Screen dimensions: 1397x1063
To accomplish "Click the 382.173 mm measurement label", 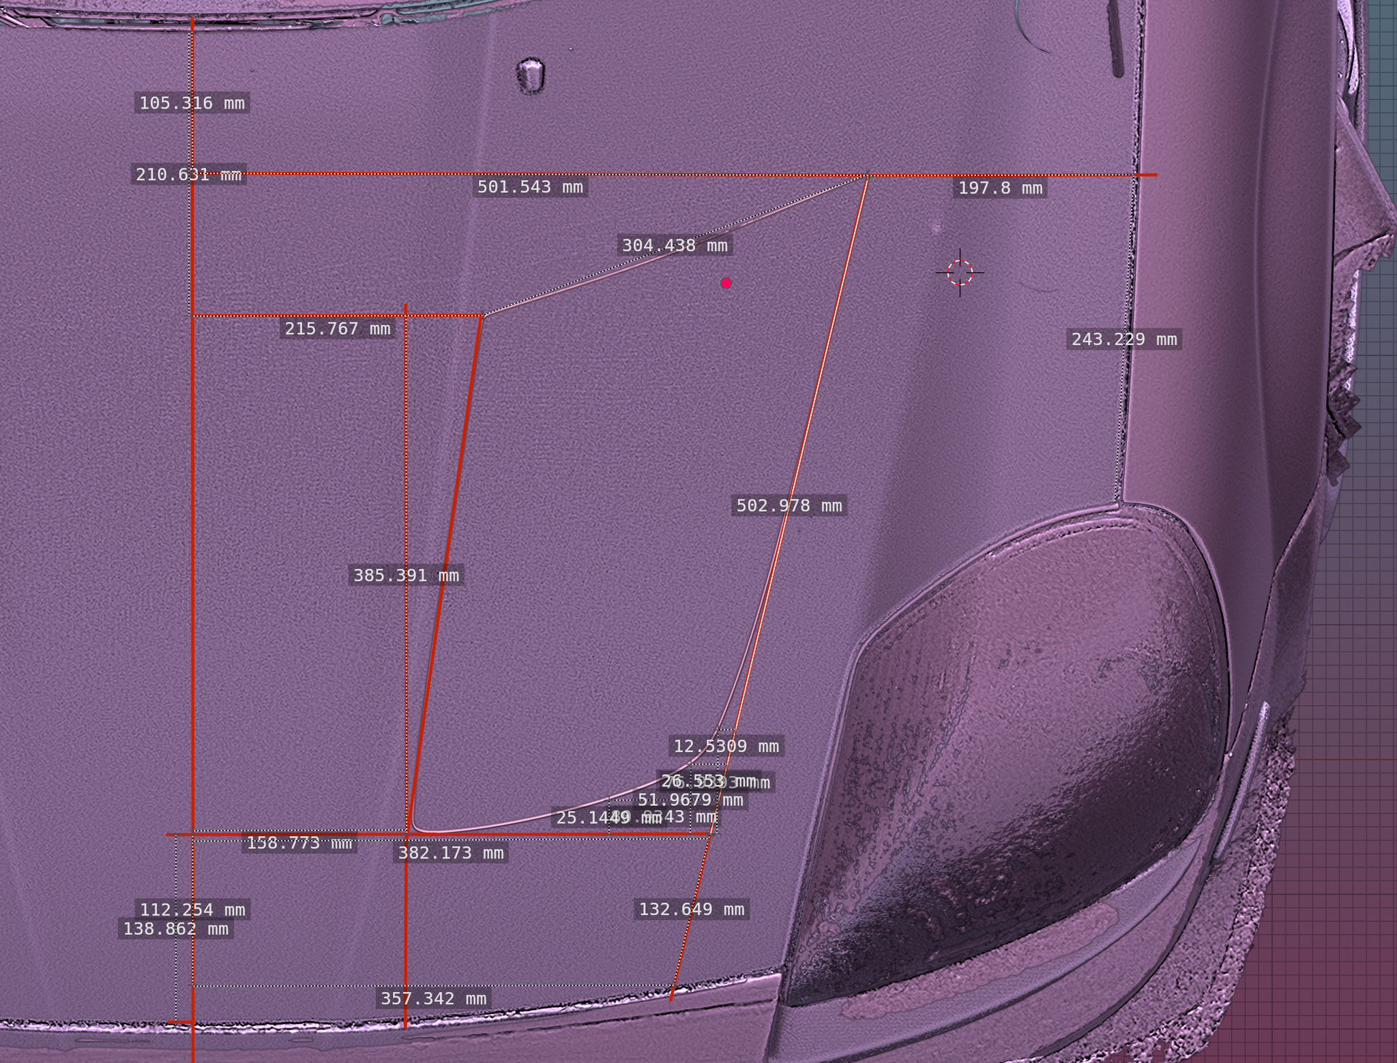I will tap(451, 853).
